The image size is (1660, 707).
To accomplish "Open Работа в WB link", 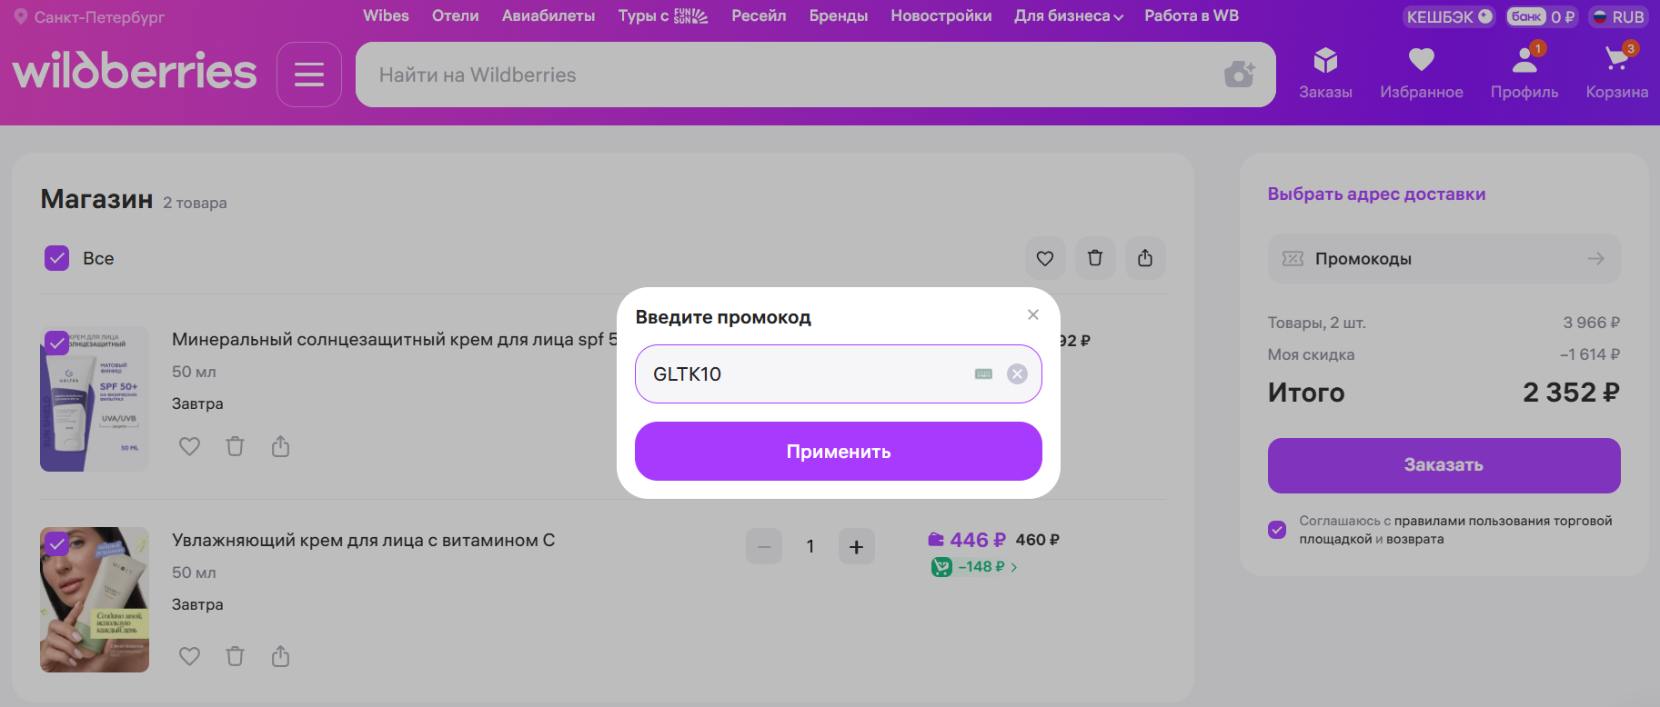I will (x=1192, y=15).
